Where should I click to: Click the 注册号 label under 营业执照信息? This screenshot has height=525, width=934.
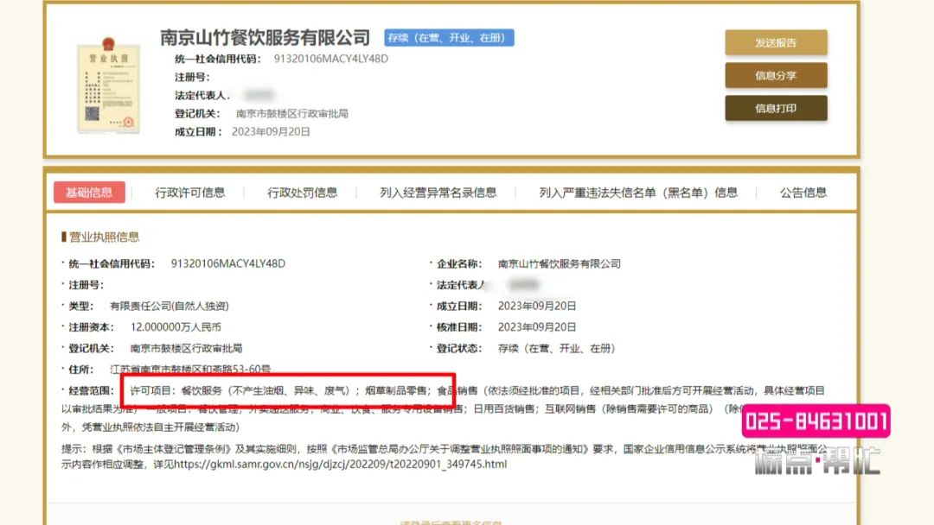pos(86,285)
